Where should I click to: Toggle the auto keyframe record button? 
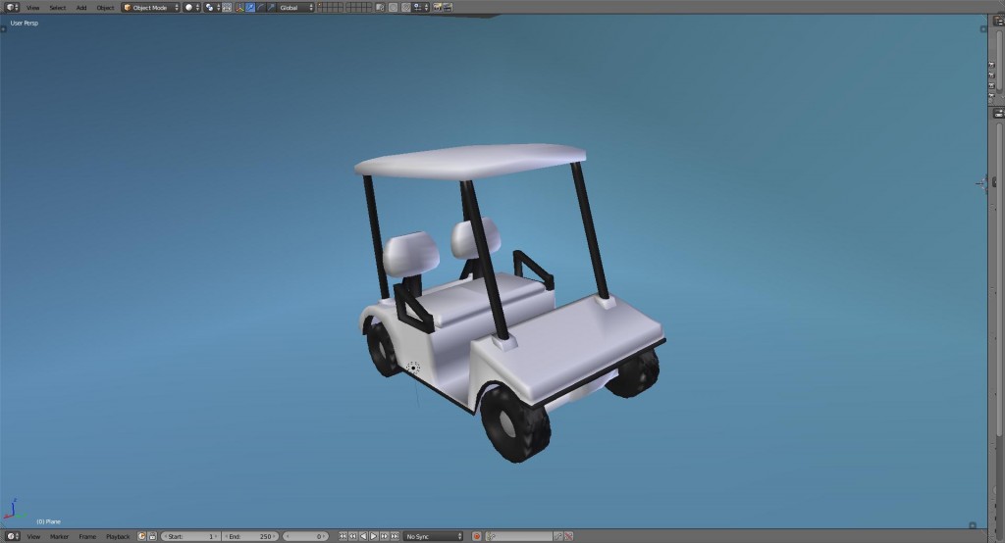(x=477, y=536)
